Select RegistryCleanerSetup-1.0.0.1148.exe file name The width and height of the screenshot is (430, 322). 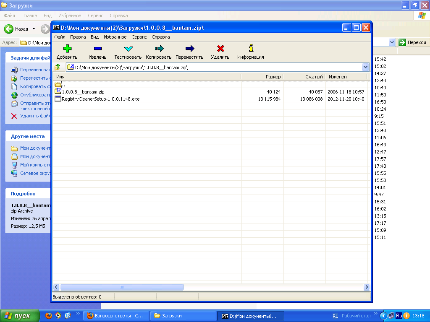101,99
